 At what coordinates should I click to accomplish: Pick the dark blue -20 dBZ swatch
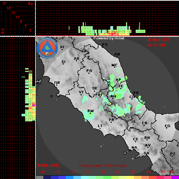47,177
